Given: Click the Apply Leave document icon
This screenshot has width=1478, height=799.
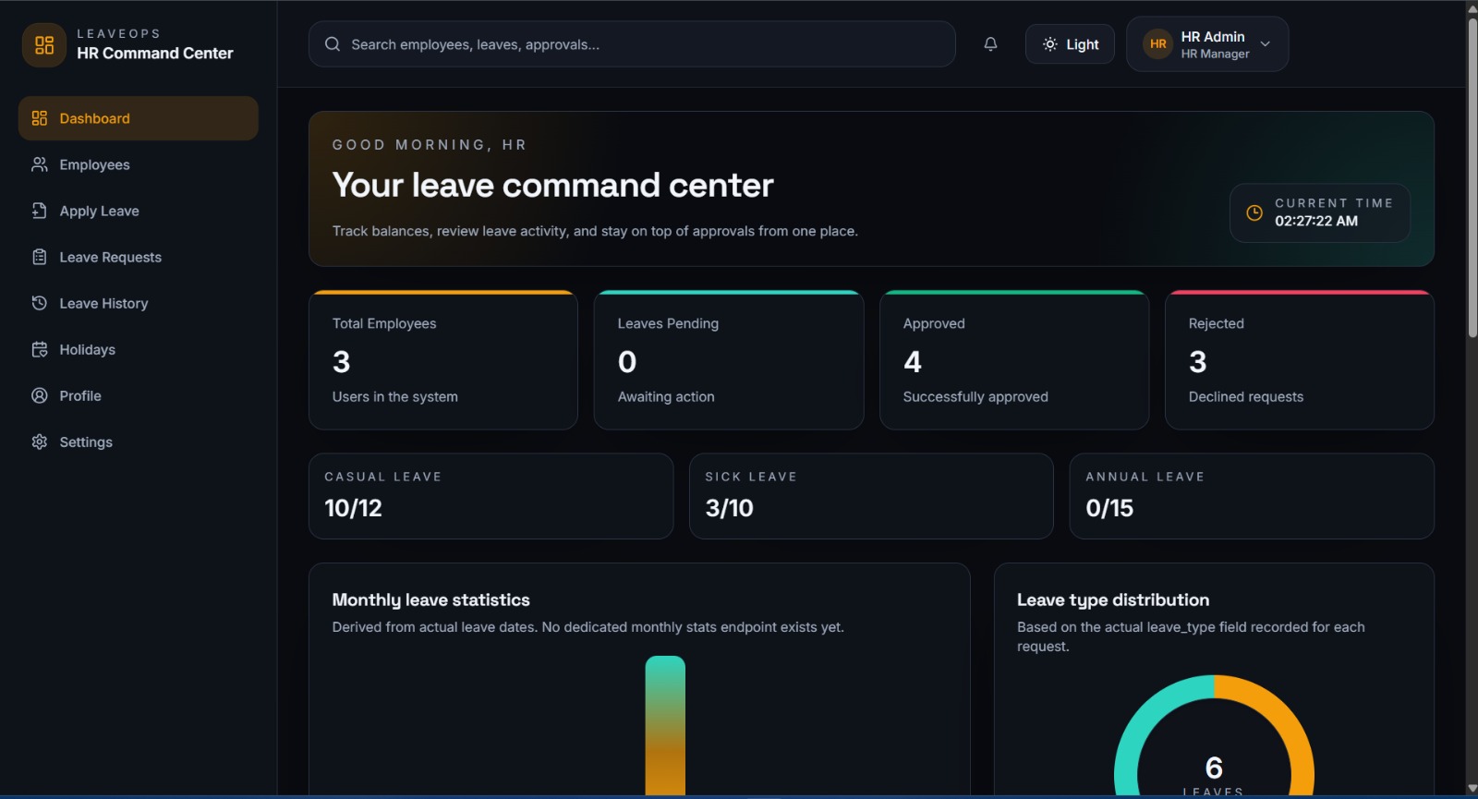Looking at the screenshot, I should pyautogui.click(x=39, y=211).
